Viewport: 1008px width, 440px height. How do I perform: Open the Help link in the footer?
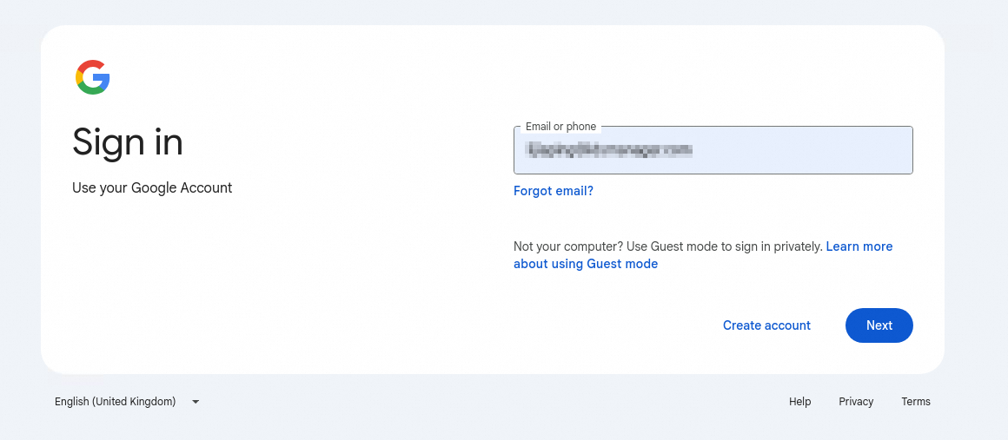(x=799, y=402)
